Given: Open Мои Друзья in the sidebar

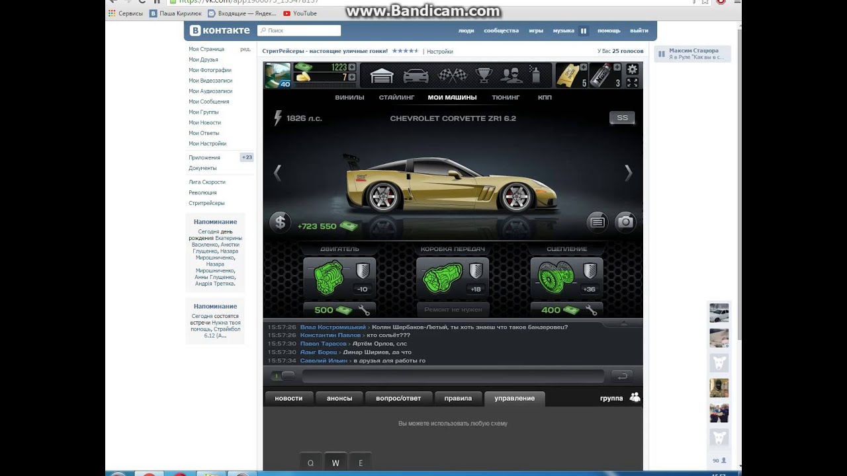Looking at the screenshot, I should [203, 59].
